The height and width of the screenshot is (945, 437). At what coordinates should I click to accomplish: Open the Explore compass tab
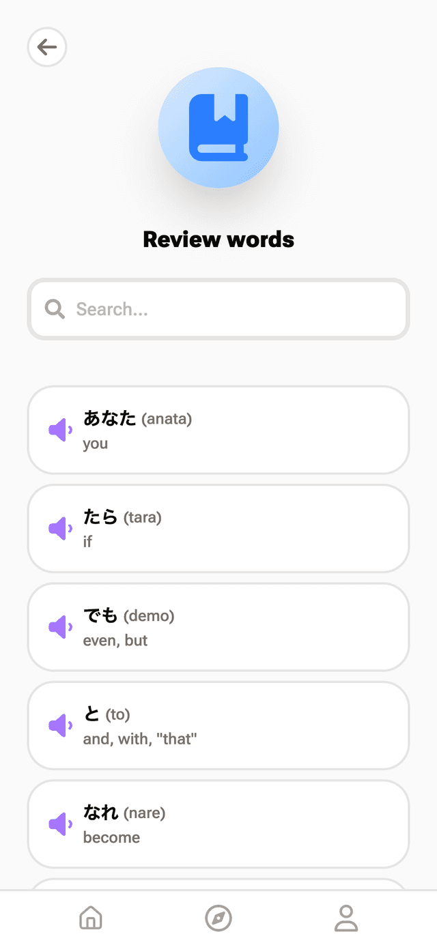pos(218,918)
